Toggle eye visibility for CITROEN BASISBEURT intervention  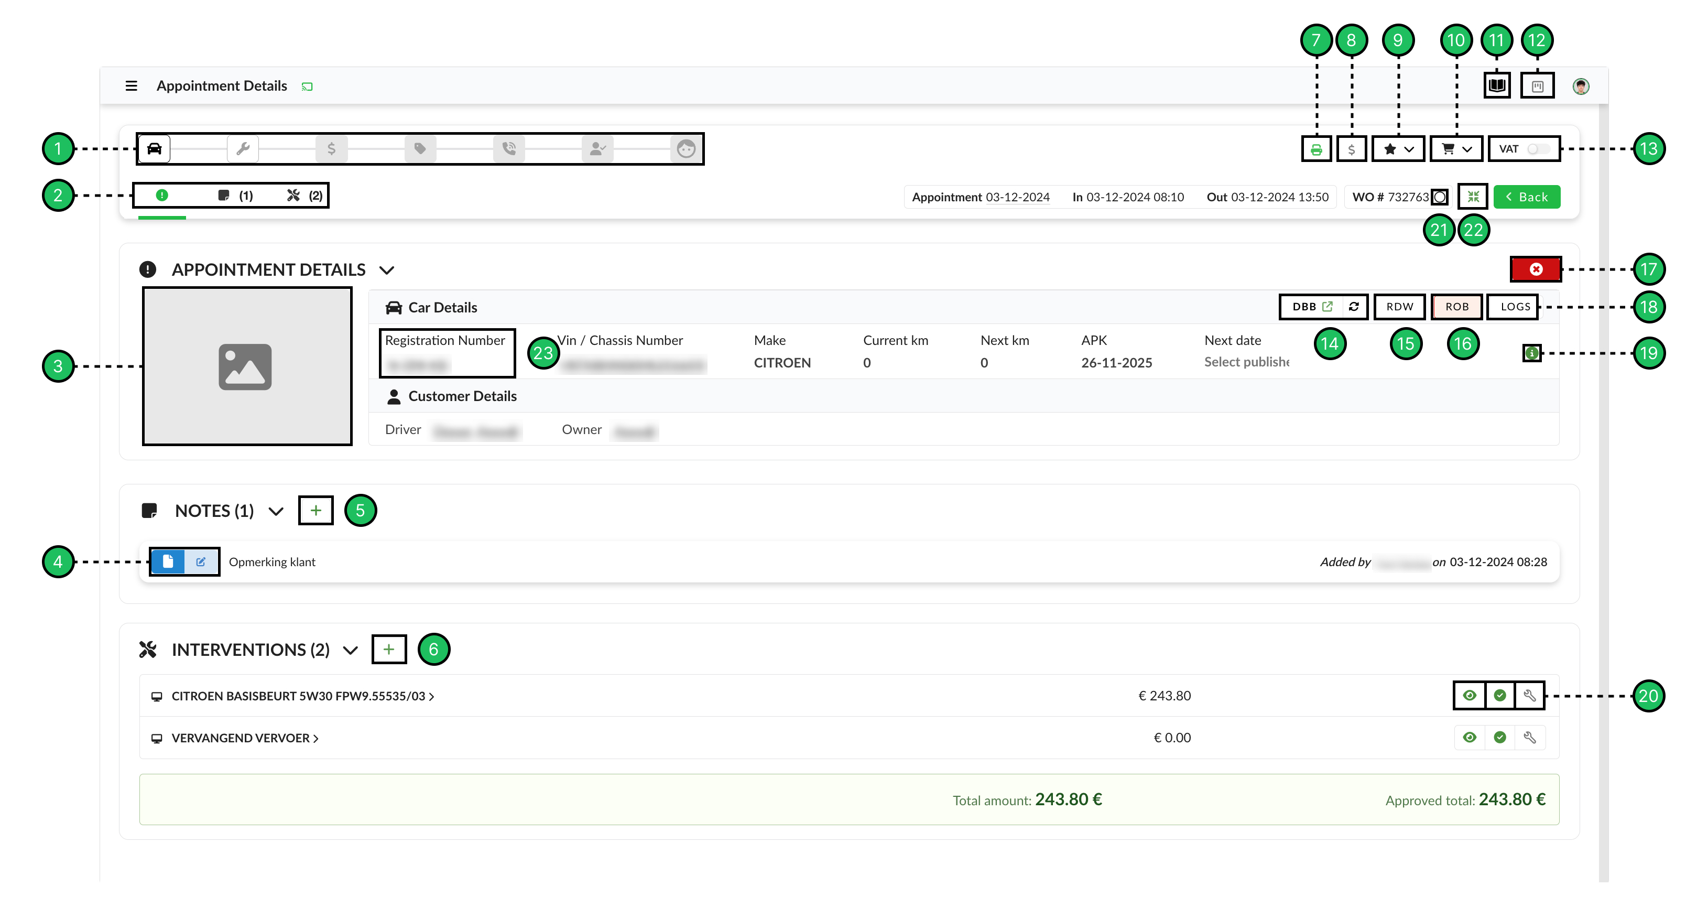click(x=1470, y=696)
